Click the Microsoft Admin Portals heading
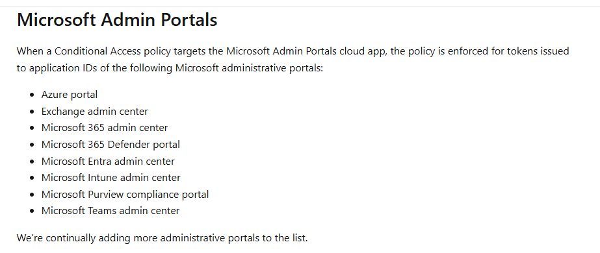The height and width of the screenshot is (253, 600). 117,20
